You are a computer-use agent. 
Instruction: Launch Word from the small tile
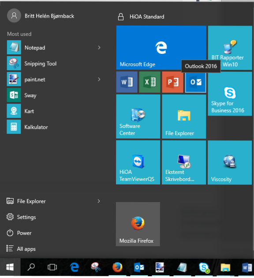[x=127, y=82]
